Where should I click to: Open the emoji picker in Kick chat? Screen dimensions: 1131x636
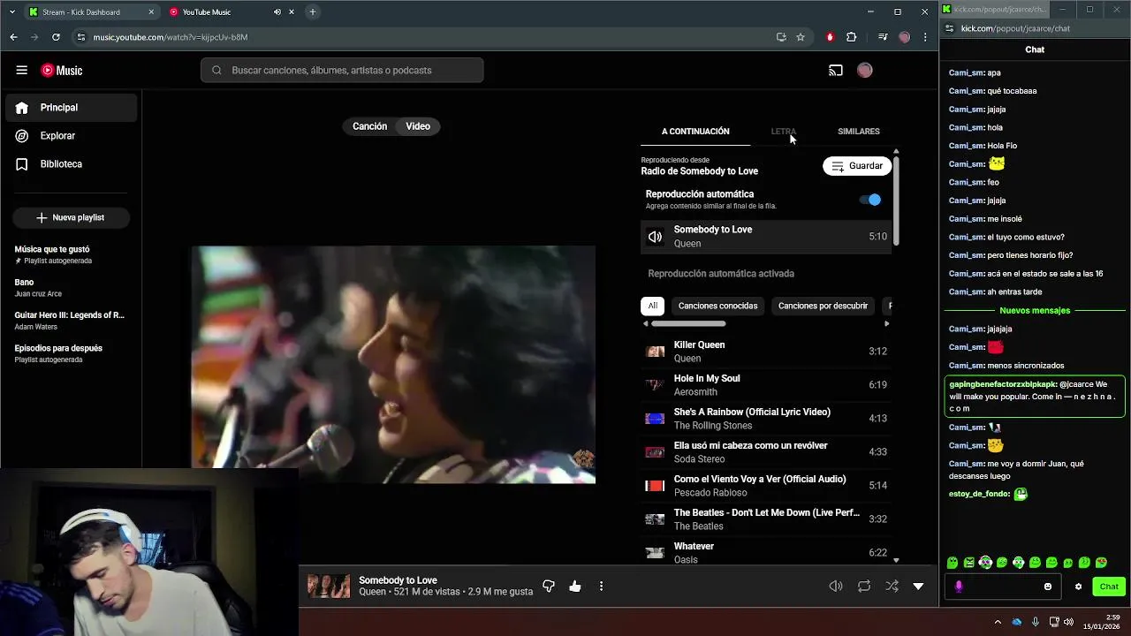pos(1048,587)
